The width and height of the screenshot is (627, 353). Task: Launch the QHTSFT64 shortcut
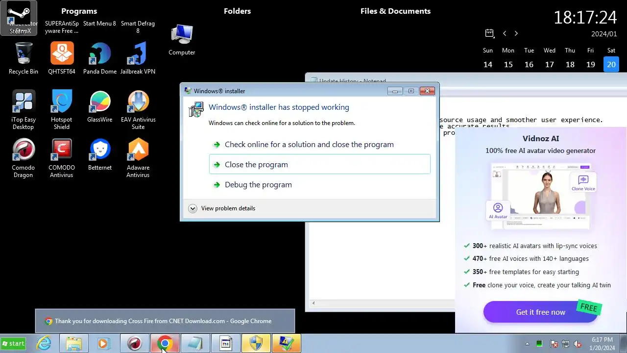coord(62,58)
